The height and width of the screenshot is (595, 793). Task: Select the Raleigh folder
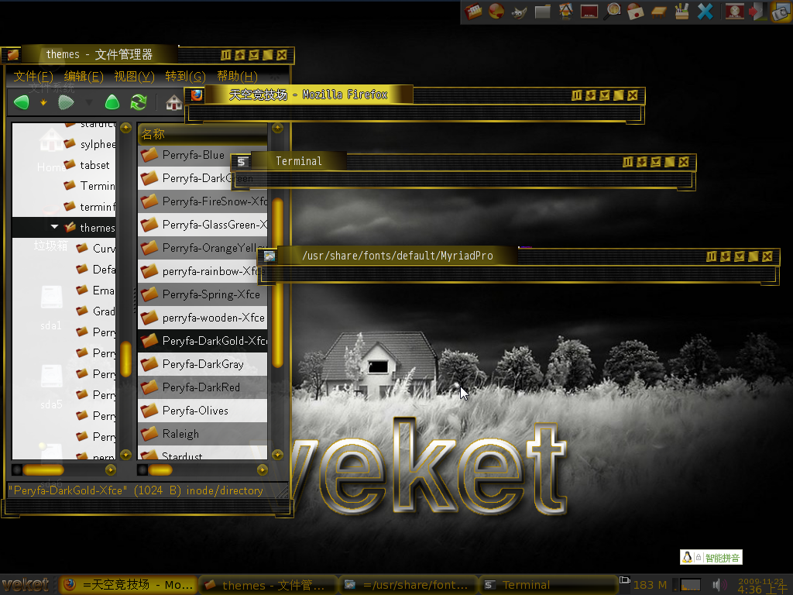[203, 434]
